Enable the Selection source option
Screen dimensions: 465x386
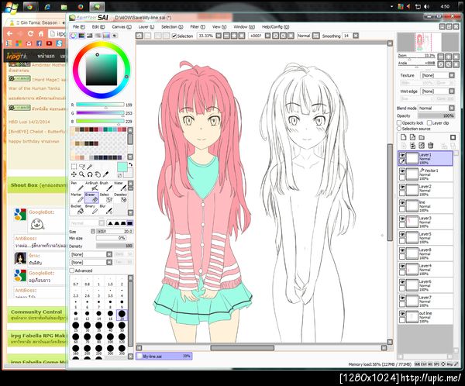(x=399, y=129)
